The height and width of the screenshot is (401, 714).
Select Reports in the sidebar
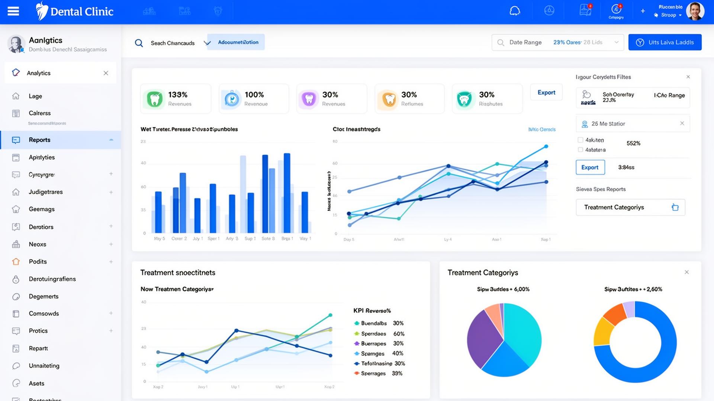[x=61, y=140]
